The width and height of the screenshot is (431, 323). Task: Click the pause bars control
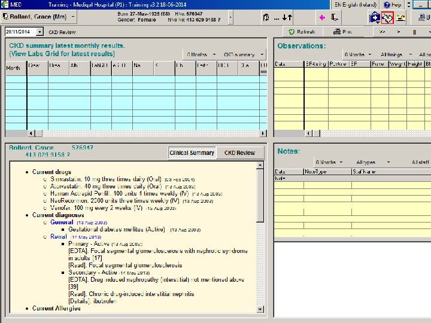coord(414,32)
